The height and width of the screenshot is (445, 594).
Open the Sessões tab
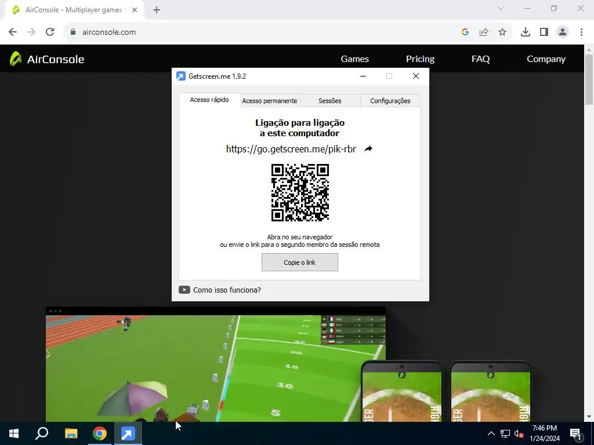coord(330,101)
